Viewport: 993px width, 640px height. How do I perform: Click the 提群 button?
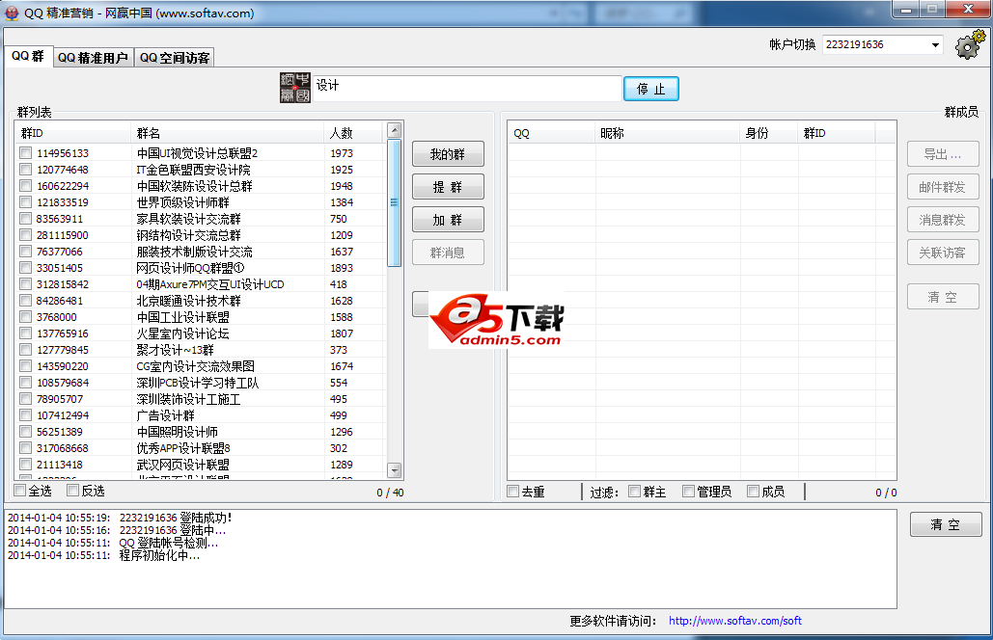pyautogui.click(x=448, y=187)
